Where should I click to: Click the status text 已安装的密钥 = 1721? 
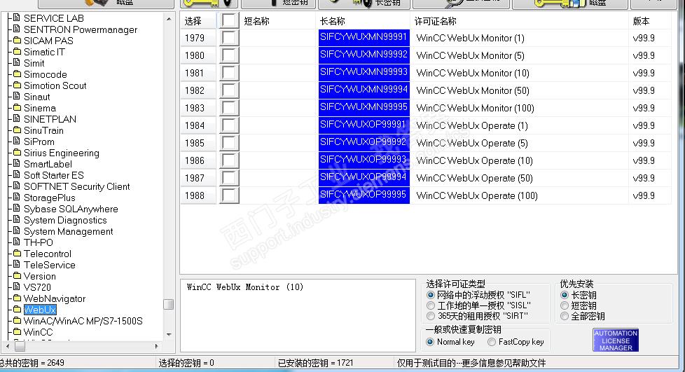[315, 363]
